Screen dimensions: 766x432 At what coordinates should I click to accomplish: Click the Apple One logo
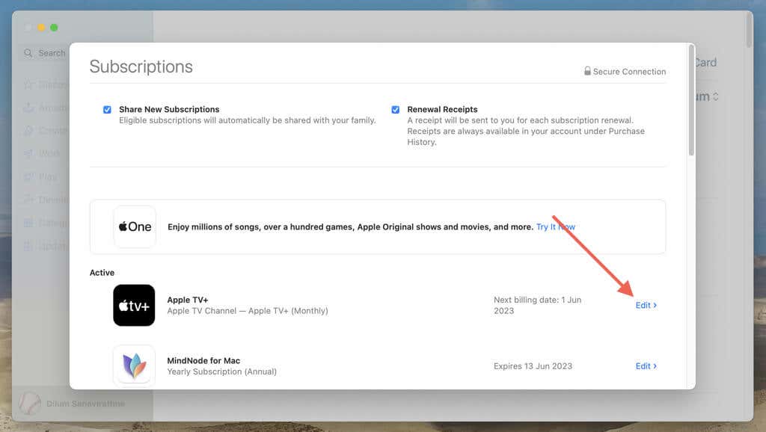click(135, 226)
